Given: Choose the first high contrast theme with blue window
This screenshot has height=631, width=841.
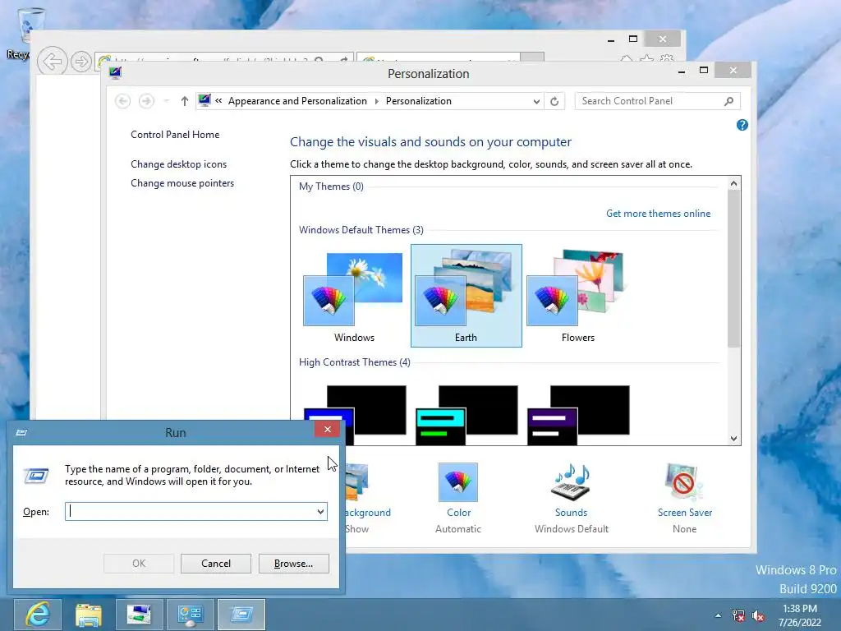Looking at the screenshot, I should 355,415.
